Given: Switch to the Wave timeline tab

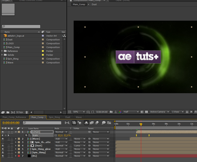Looking at the screenshot, I should pyautogui.click(x=79, y=117).
